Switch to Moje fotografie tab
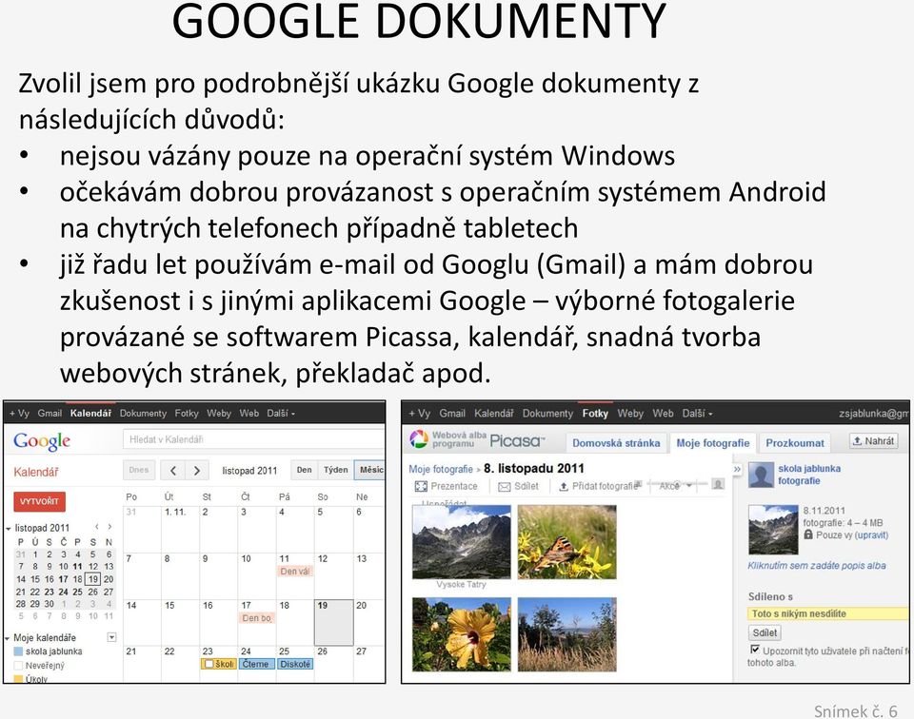914x719 pixels. pos(713,442)
